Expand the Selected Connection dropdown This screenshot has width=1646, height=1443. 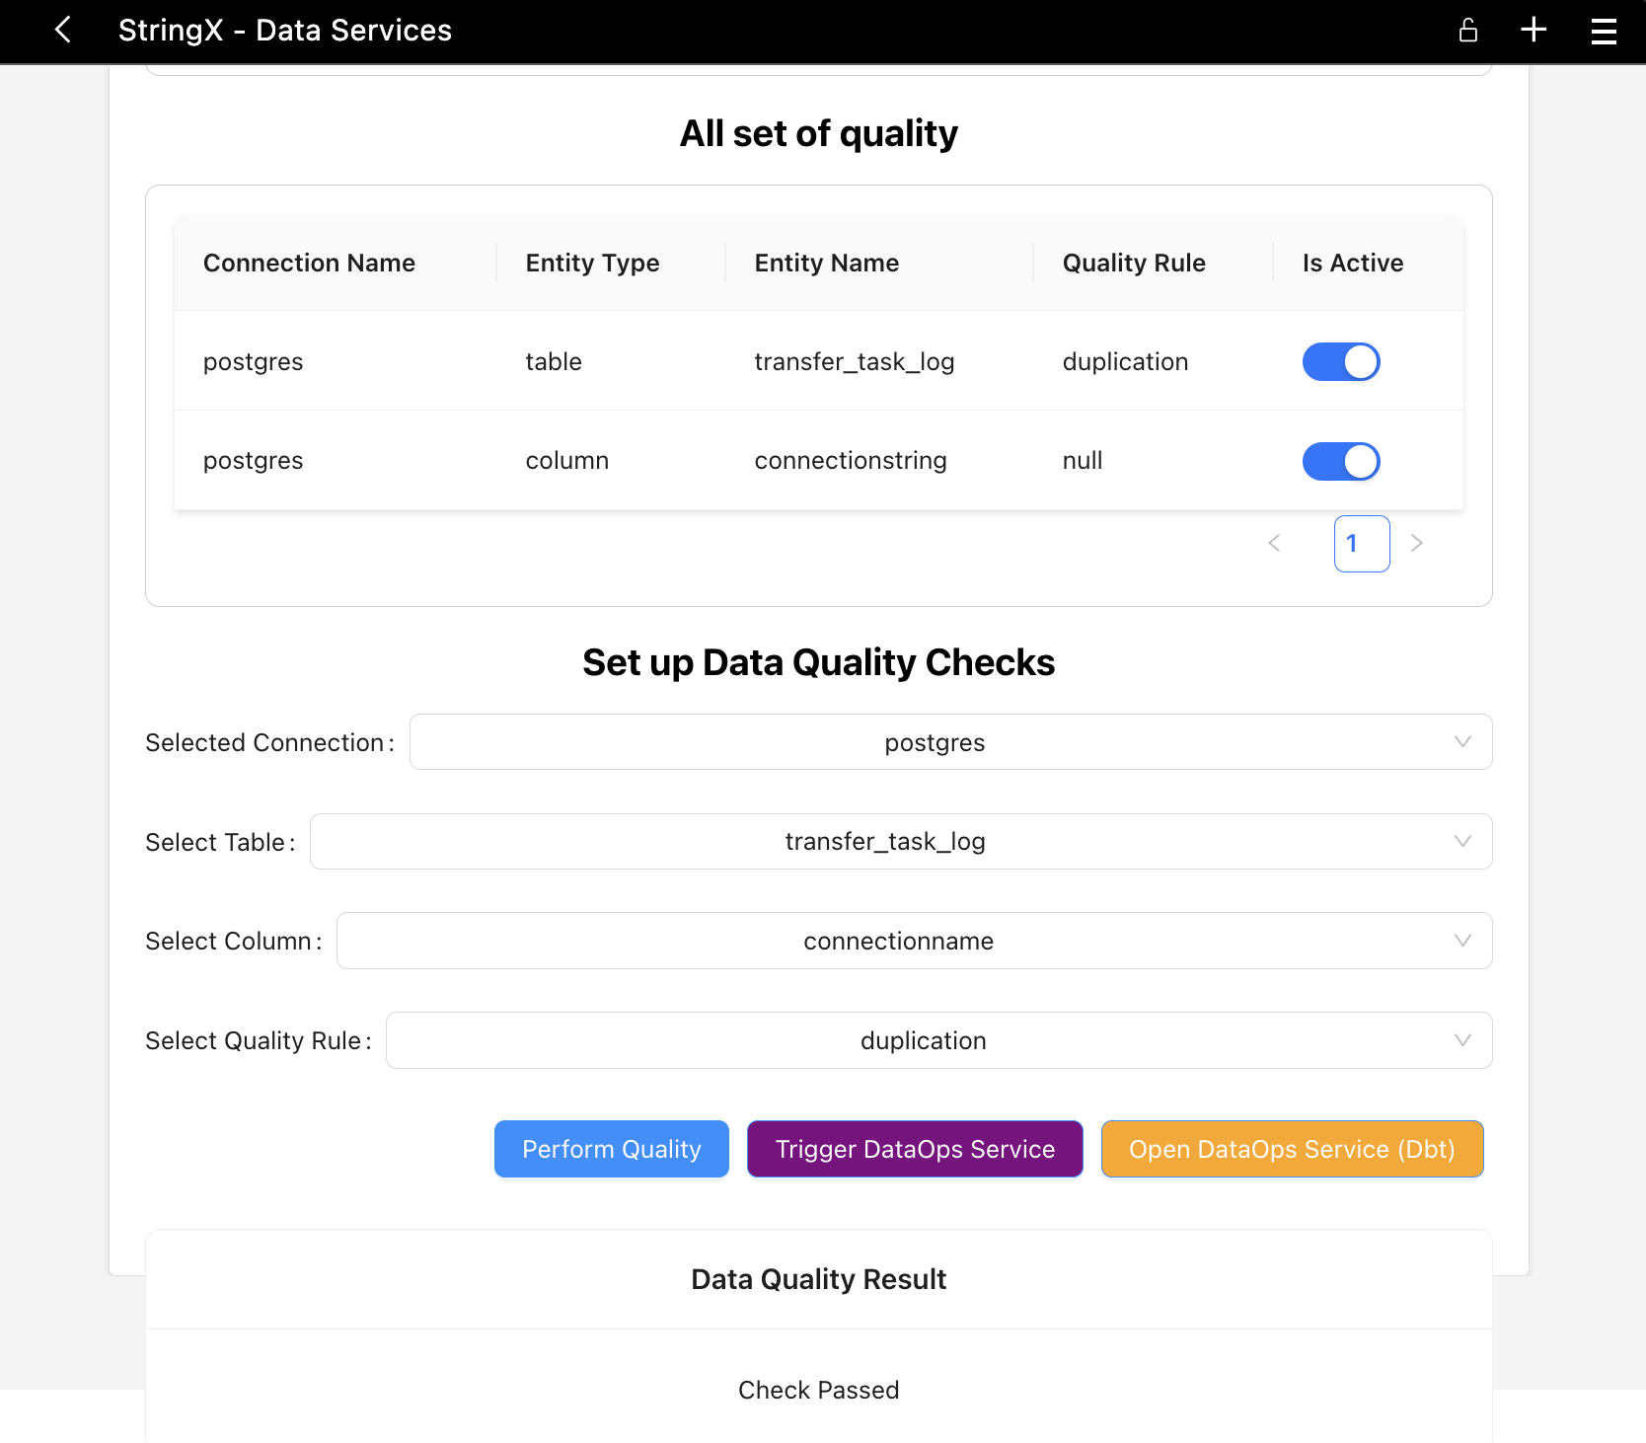coord(949,742)
